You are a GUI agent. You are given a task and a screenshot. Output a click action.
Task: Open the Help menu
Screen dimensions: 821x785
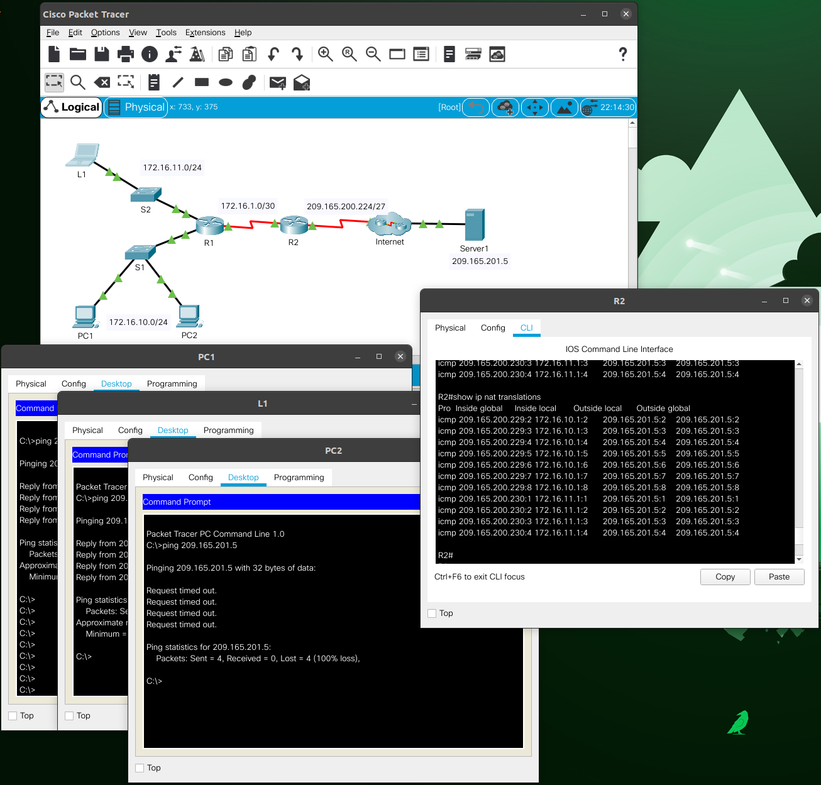click(243, 33)
